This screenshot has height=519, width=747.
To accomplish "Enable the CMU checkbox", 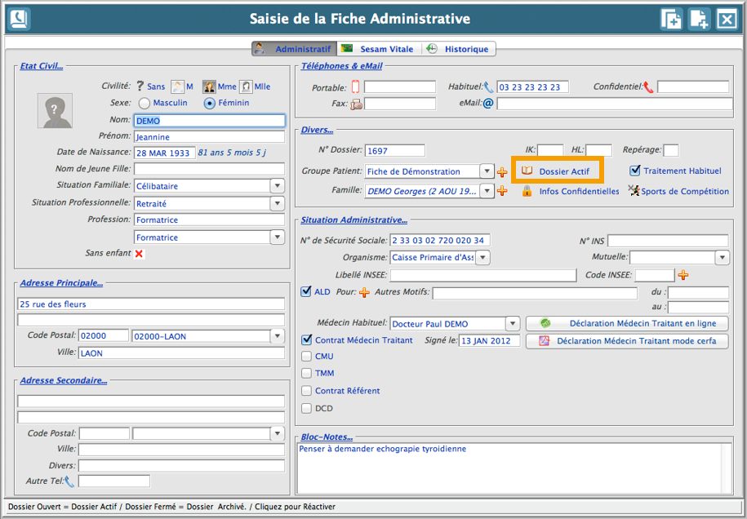I will [307, 356].
